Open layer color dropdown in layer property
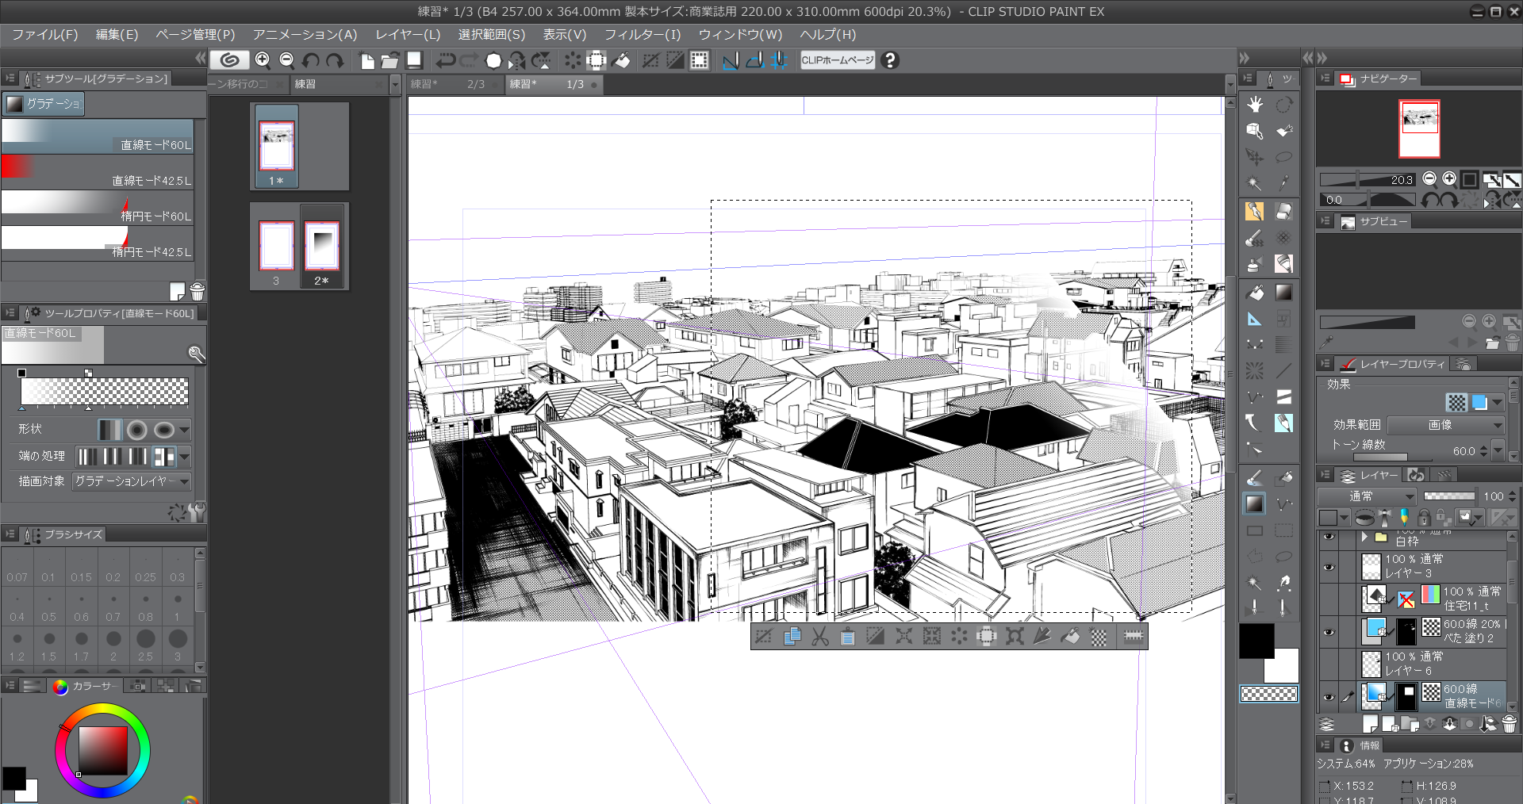Viewport: 1523px width, 804px height. [x=1497, y=403]
